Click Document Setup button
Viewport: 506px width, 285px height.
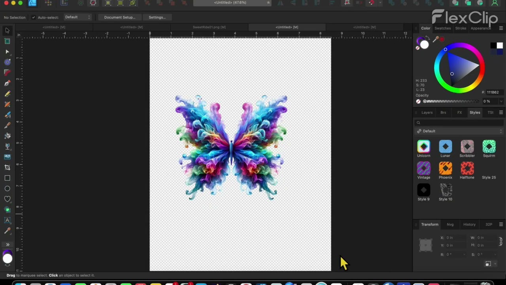119,17
